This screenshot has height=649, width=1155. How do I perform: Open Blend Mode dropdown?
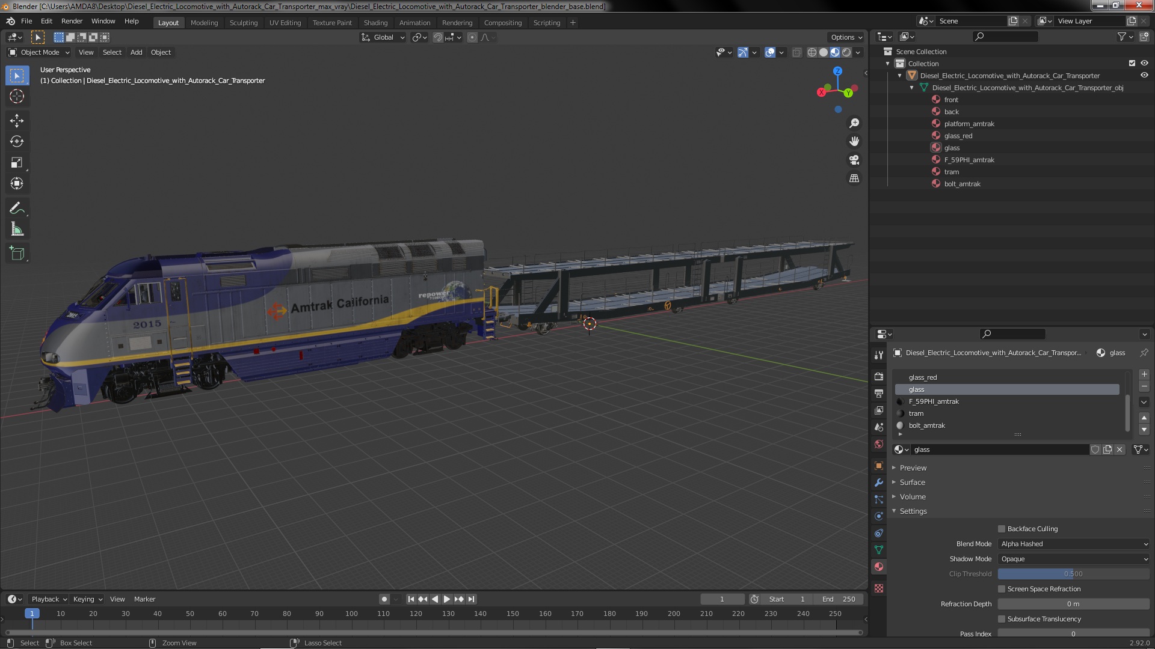click(x=1074, y=544)
